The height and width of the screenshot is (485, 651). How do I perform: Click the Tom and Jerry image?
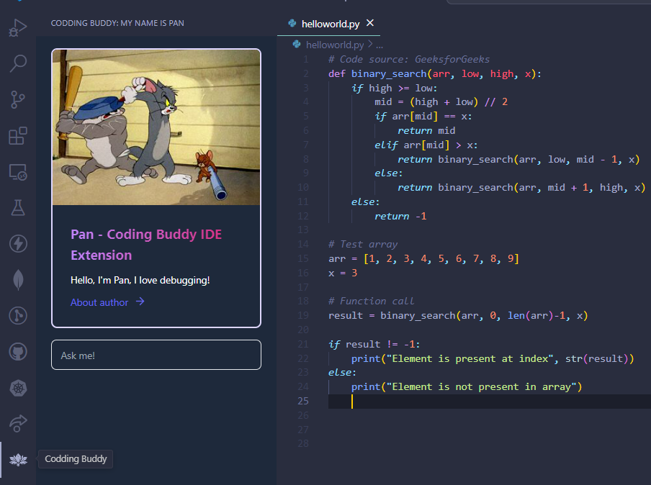point(156,127)
